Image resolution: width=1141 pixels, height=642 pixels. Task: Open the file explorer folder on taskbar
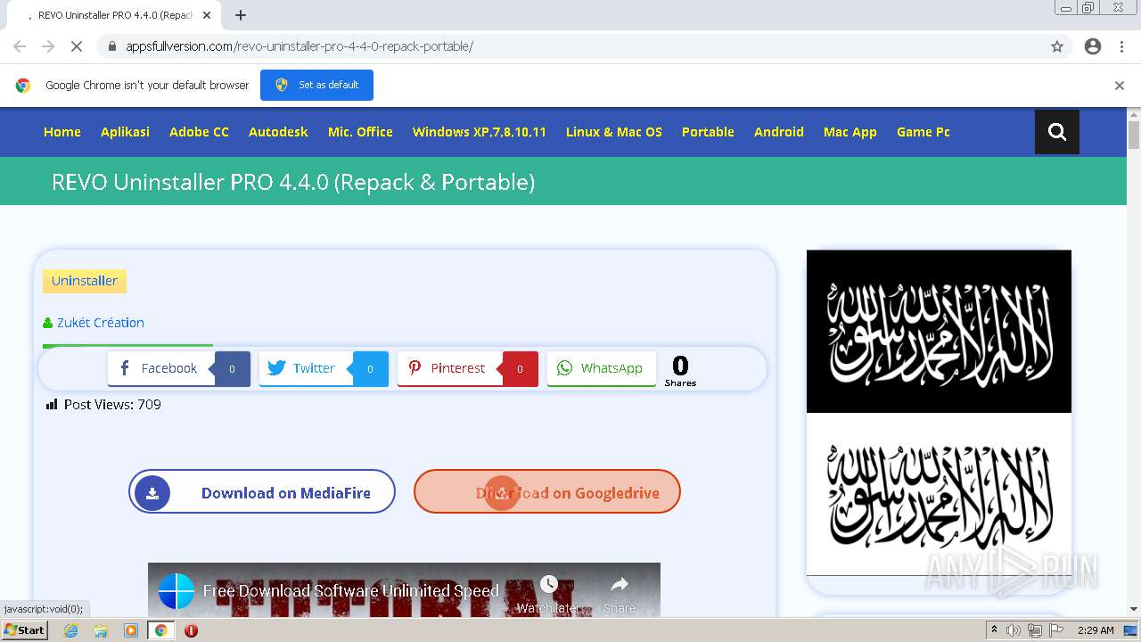click(x=101, y=630)
